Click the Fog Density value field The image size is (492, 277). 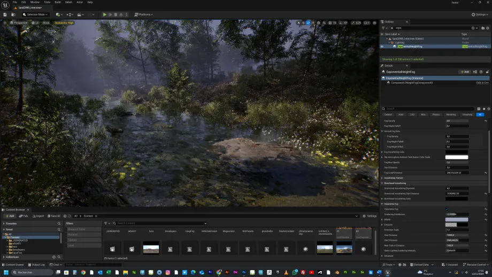(x=457, y=121)
